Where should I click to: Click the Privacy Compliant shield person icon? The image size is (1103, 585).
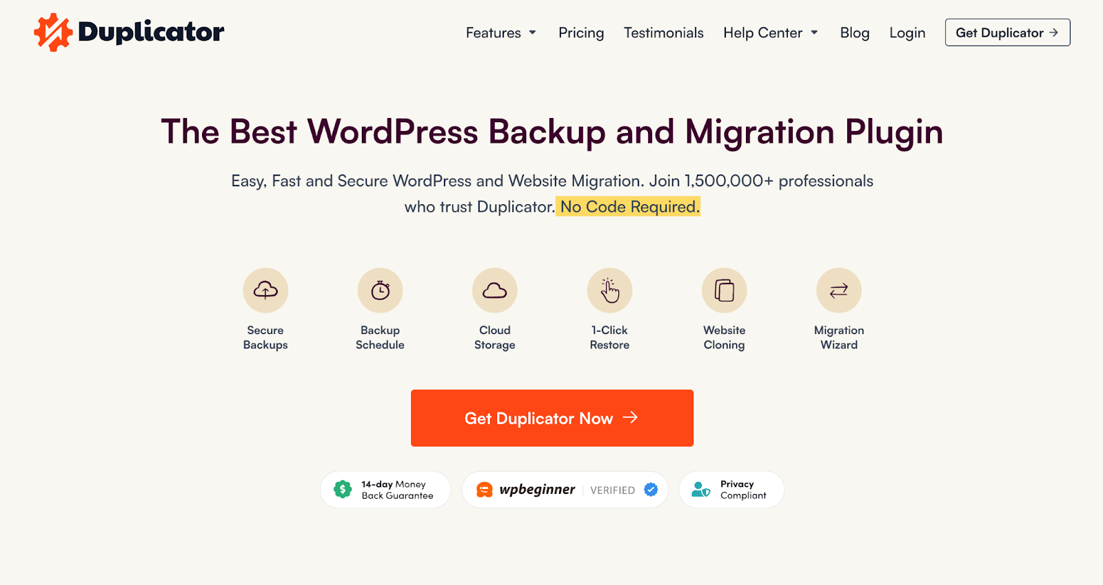[701, 490]
